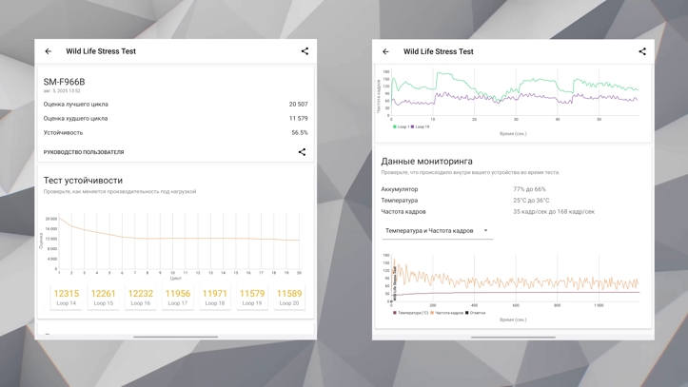Select the Loop 18 score card 11971
Viewport: 688px width, 387px height.
click(214, 297)
